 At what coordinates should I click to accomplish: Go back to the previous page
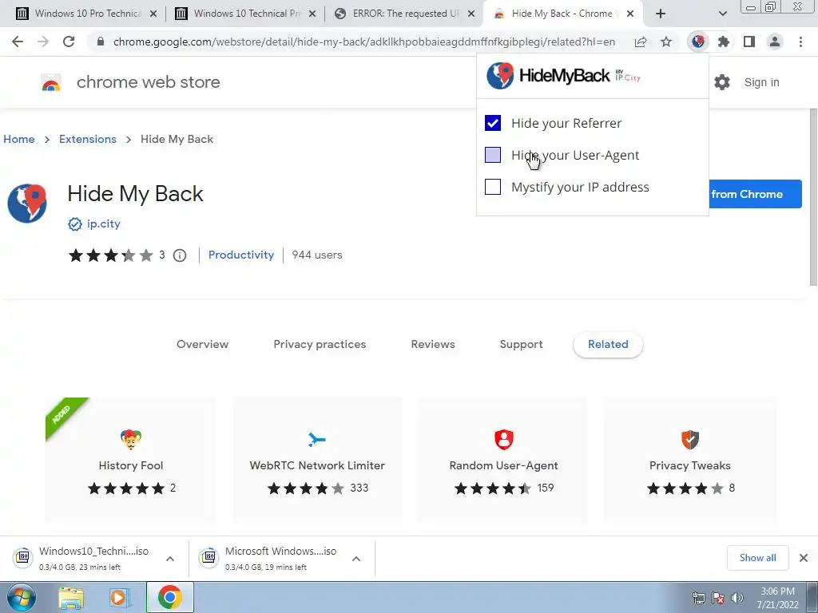tap(18, 42)
